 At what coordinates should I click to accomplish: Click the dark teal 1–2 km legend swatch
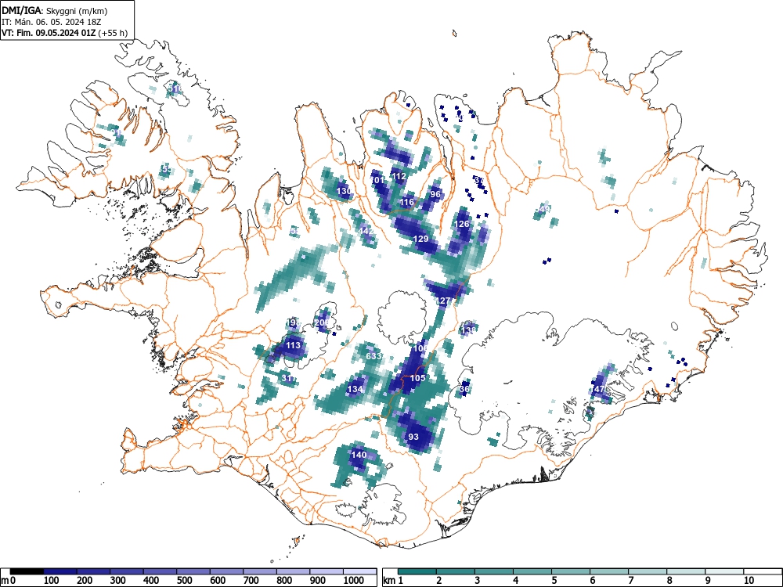(417, 571)
